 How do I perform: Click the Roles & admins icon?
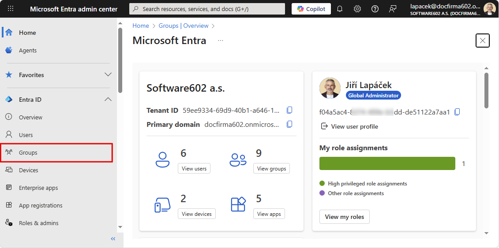pos(9,223)
